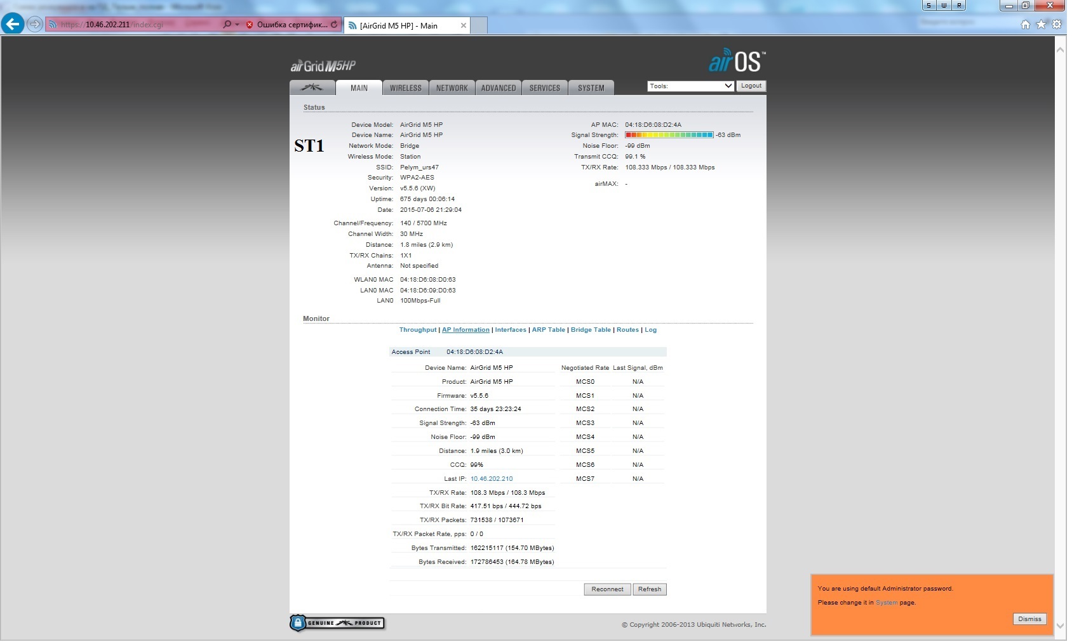Click the Uptime value 675 days
This screenshot has width=1072, height=642.
click(427, 199)
